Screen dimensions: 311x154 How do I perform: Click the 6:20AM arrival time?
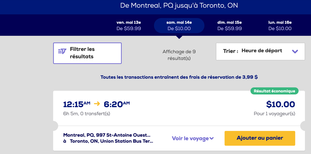tap(117, 104)
